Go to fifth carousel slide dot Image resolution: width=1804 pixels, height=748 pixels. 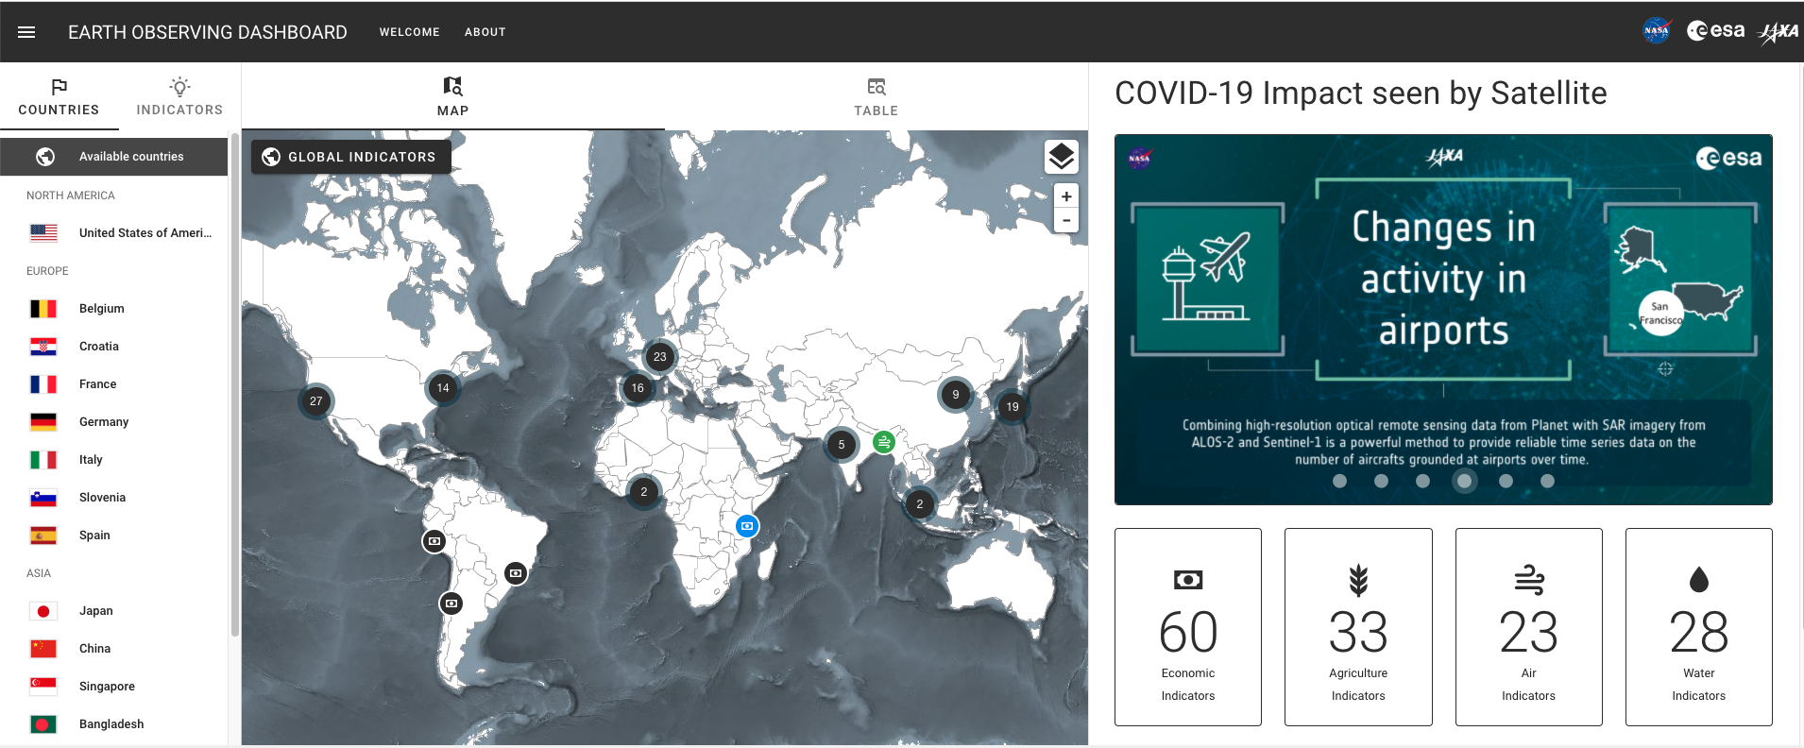click(x=1506, y=481)
